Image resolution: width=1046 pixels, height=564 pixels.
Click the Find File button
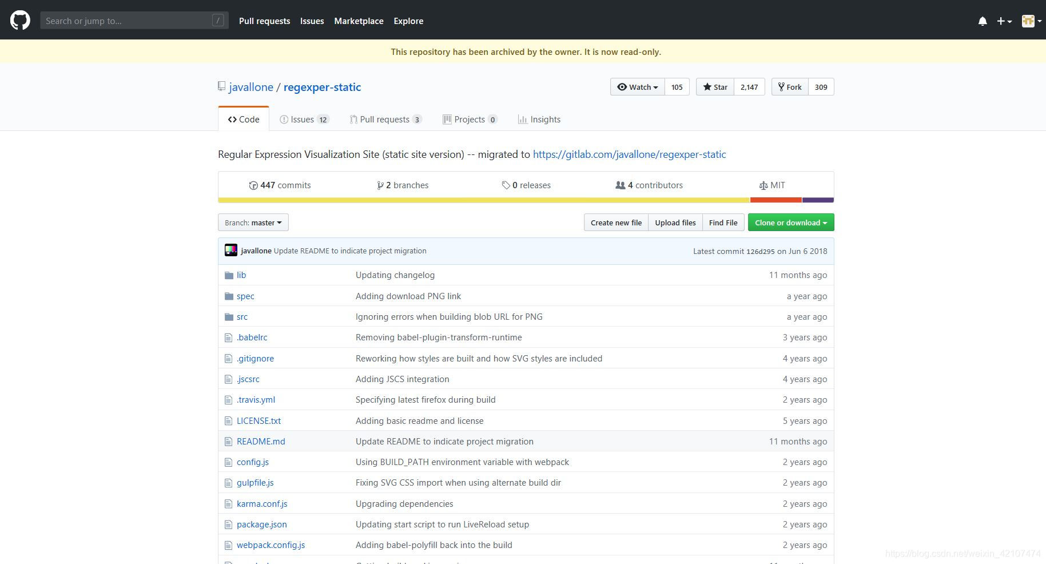723,223
